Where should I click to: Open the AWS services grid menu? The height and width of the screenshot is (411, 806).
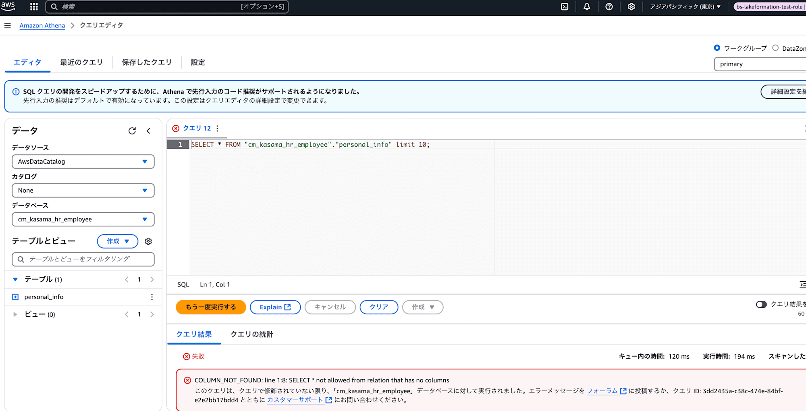click(x=34, y=6)
